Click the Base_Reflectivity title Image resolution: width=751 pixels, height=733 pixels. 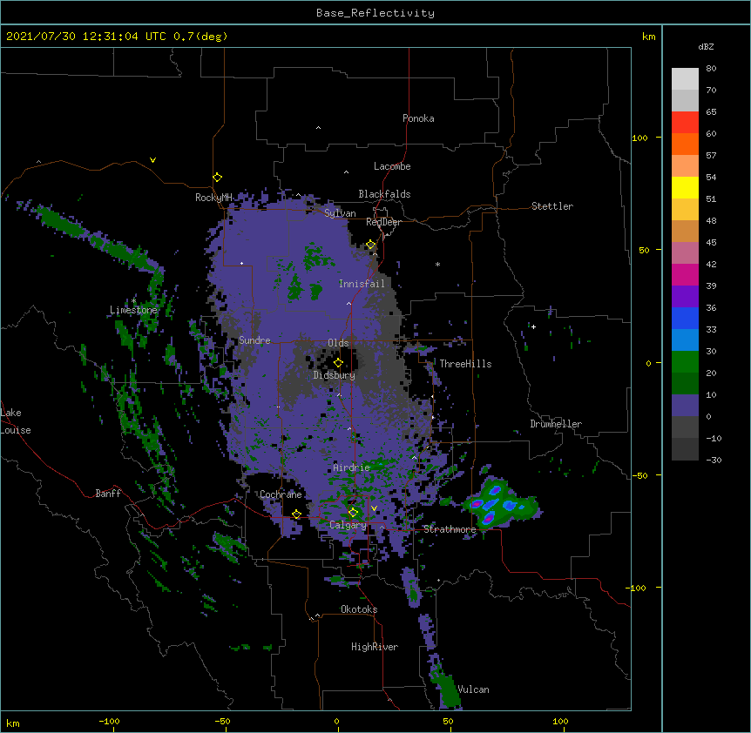[375, 13]
